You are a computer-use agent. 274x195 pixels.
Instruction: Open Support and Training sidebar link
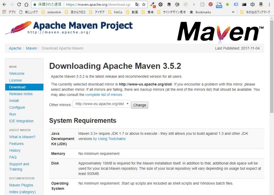click(x=19, y=167)
